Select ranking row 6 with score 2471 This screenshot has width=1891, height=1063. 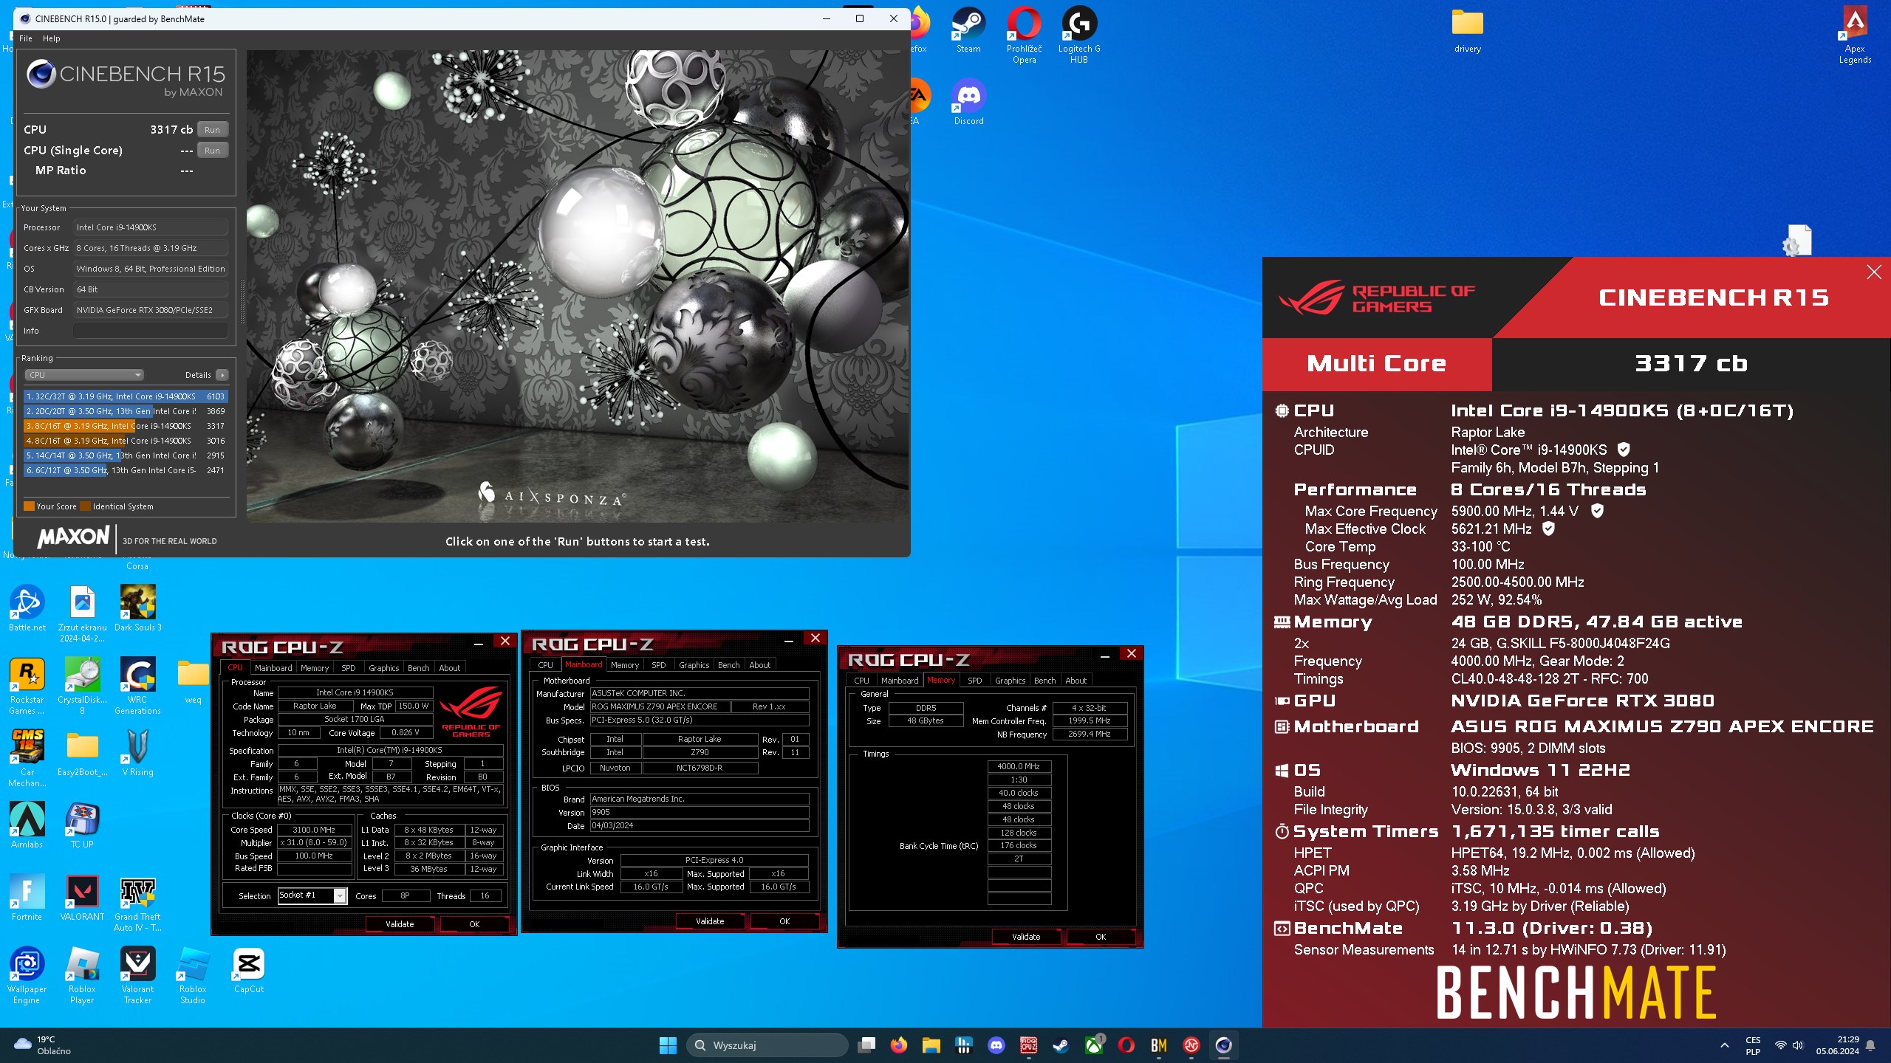pyautogui.click(x=126, y=470)
